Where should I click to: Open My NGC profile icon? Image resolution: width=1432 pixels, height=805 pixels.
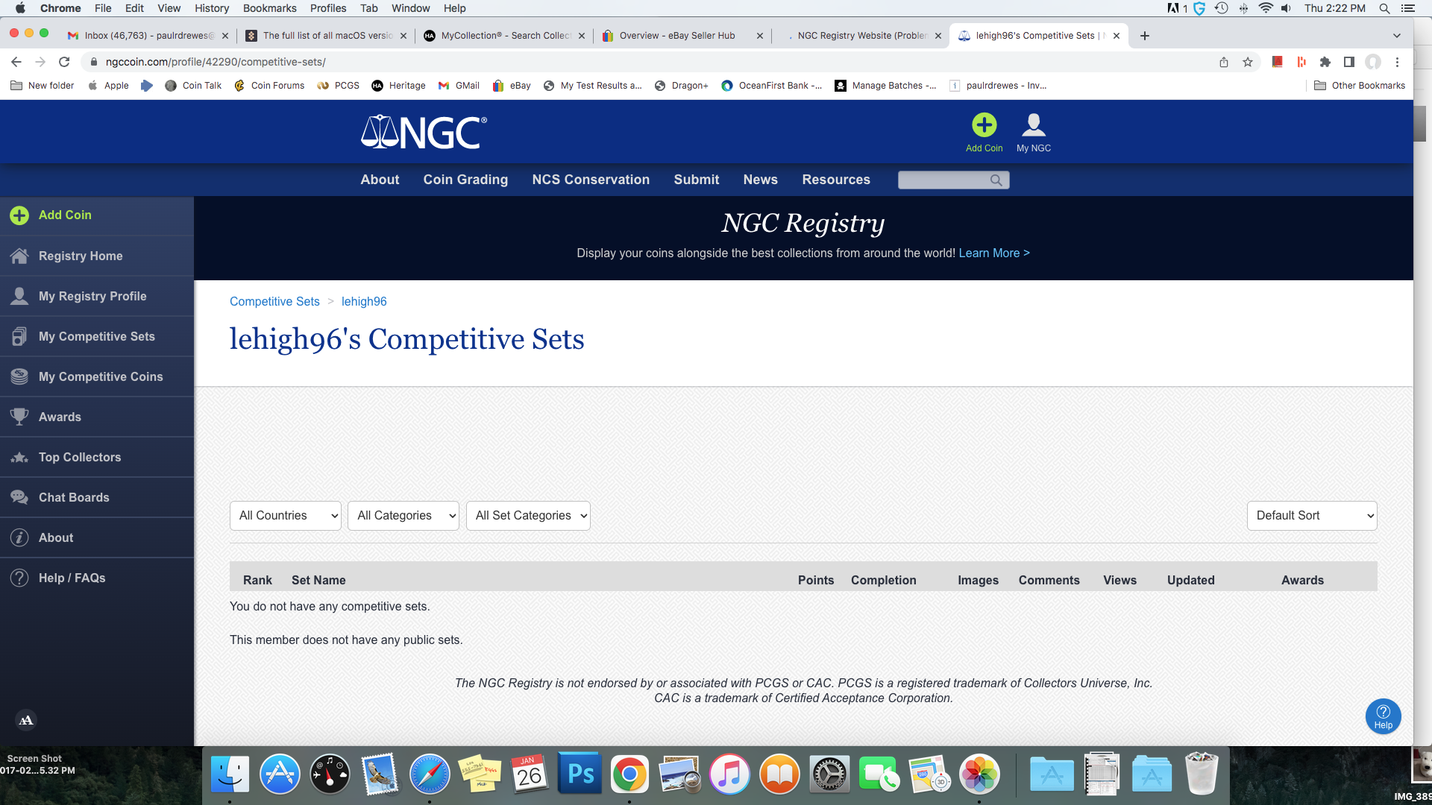click(x=1034, y=124)
